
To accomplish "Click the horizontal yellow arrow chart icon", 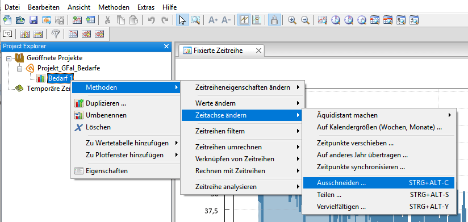I will pyautogui.click(x=37, y=34).
